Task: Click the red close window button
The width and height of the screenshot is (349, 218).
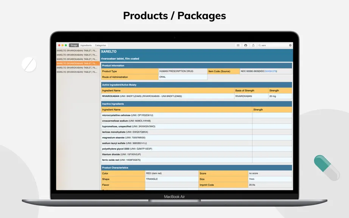Action: [59, 45]
